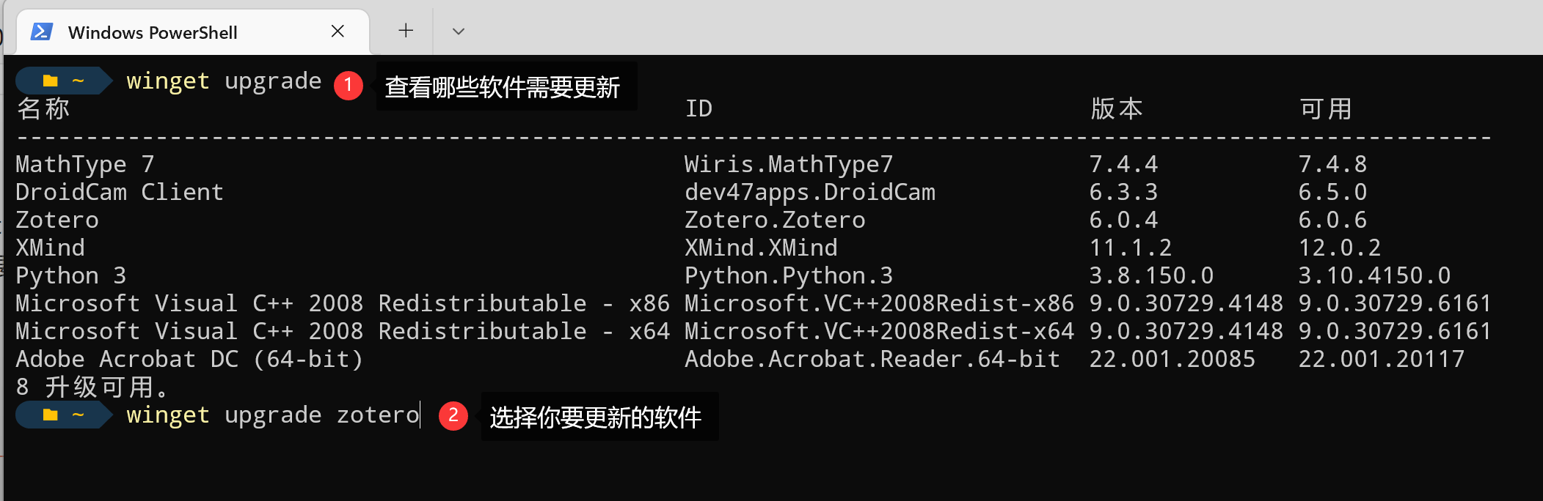
Task: Click the folder icon beside 'winget upgrade zotero'
Action: (50, 415)
